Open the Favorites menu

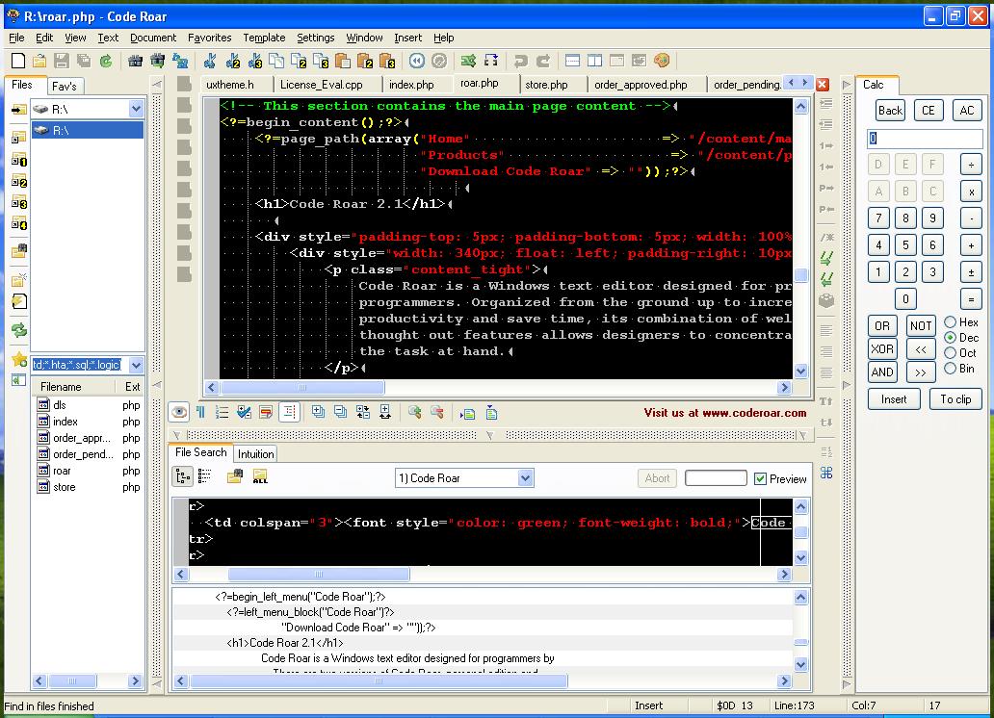209,38
